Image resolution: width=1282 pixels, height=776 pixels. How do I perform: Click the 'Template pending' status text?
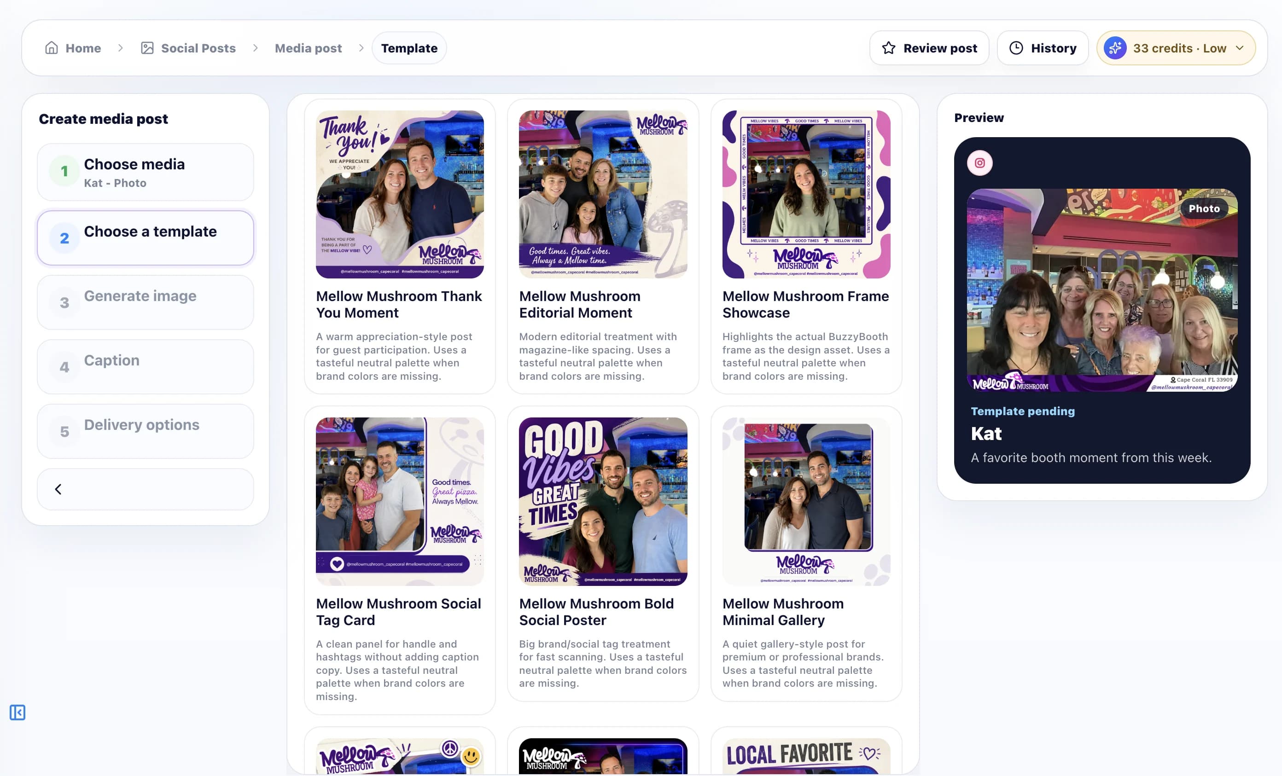point(1022,411)
